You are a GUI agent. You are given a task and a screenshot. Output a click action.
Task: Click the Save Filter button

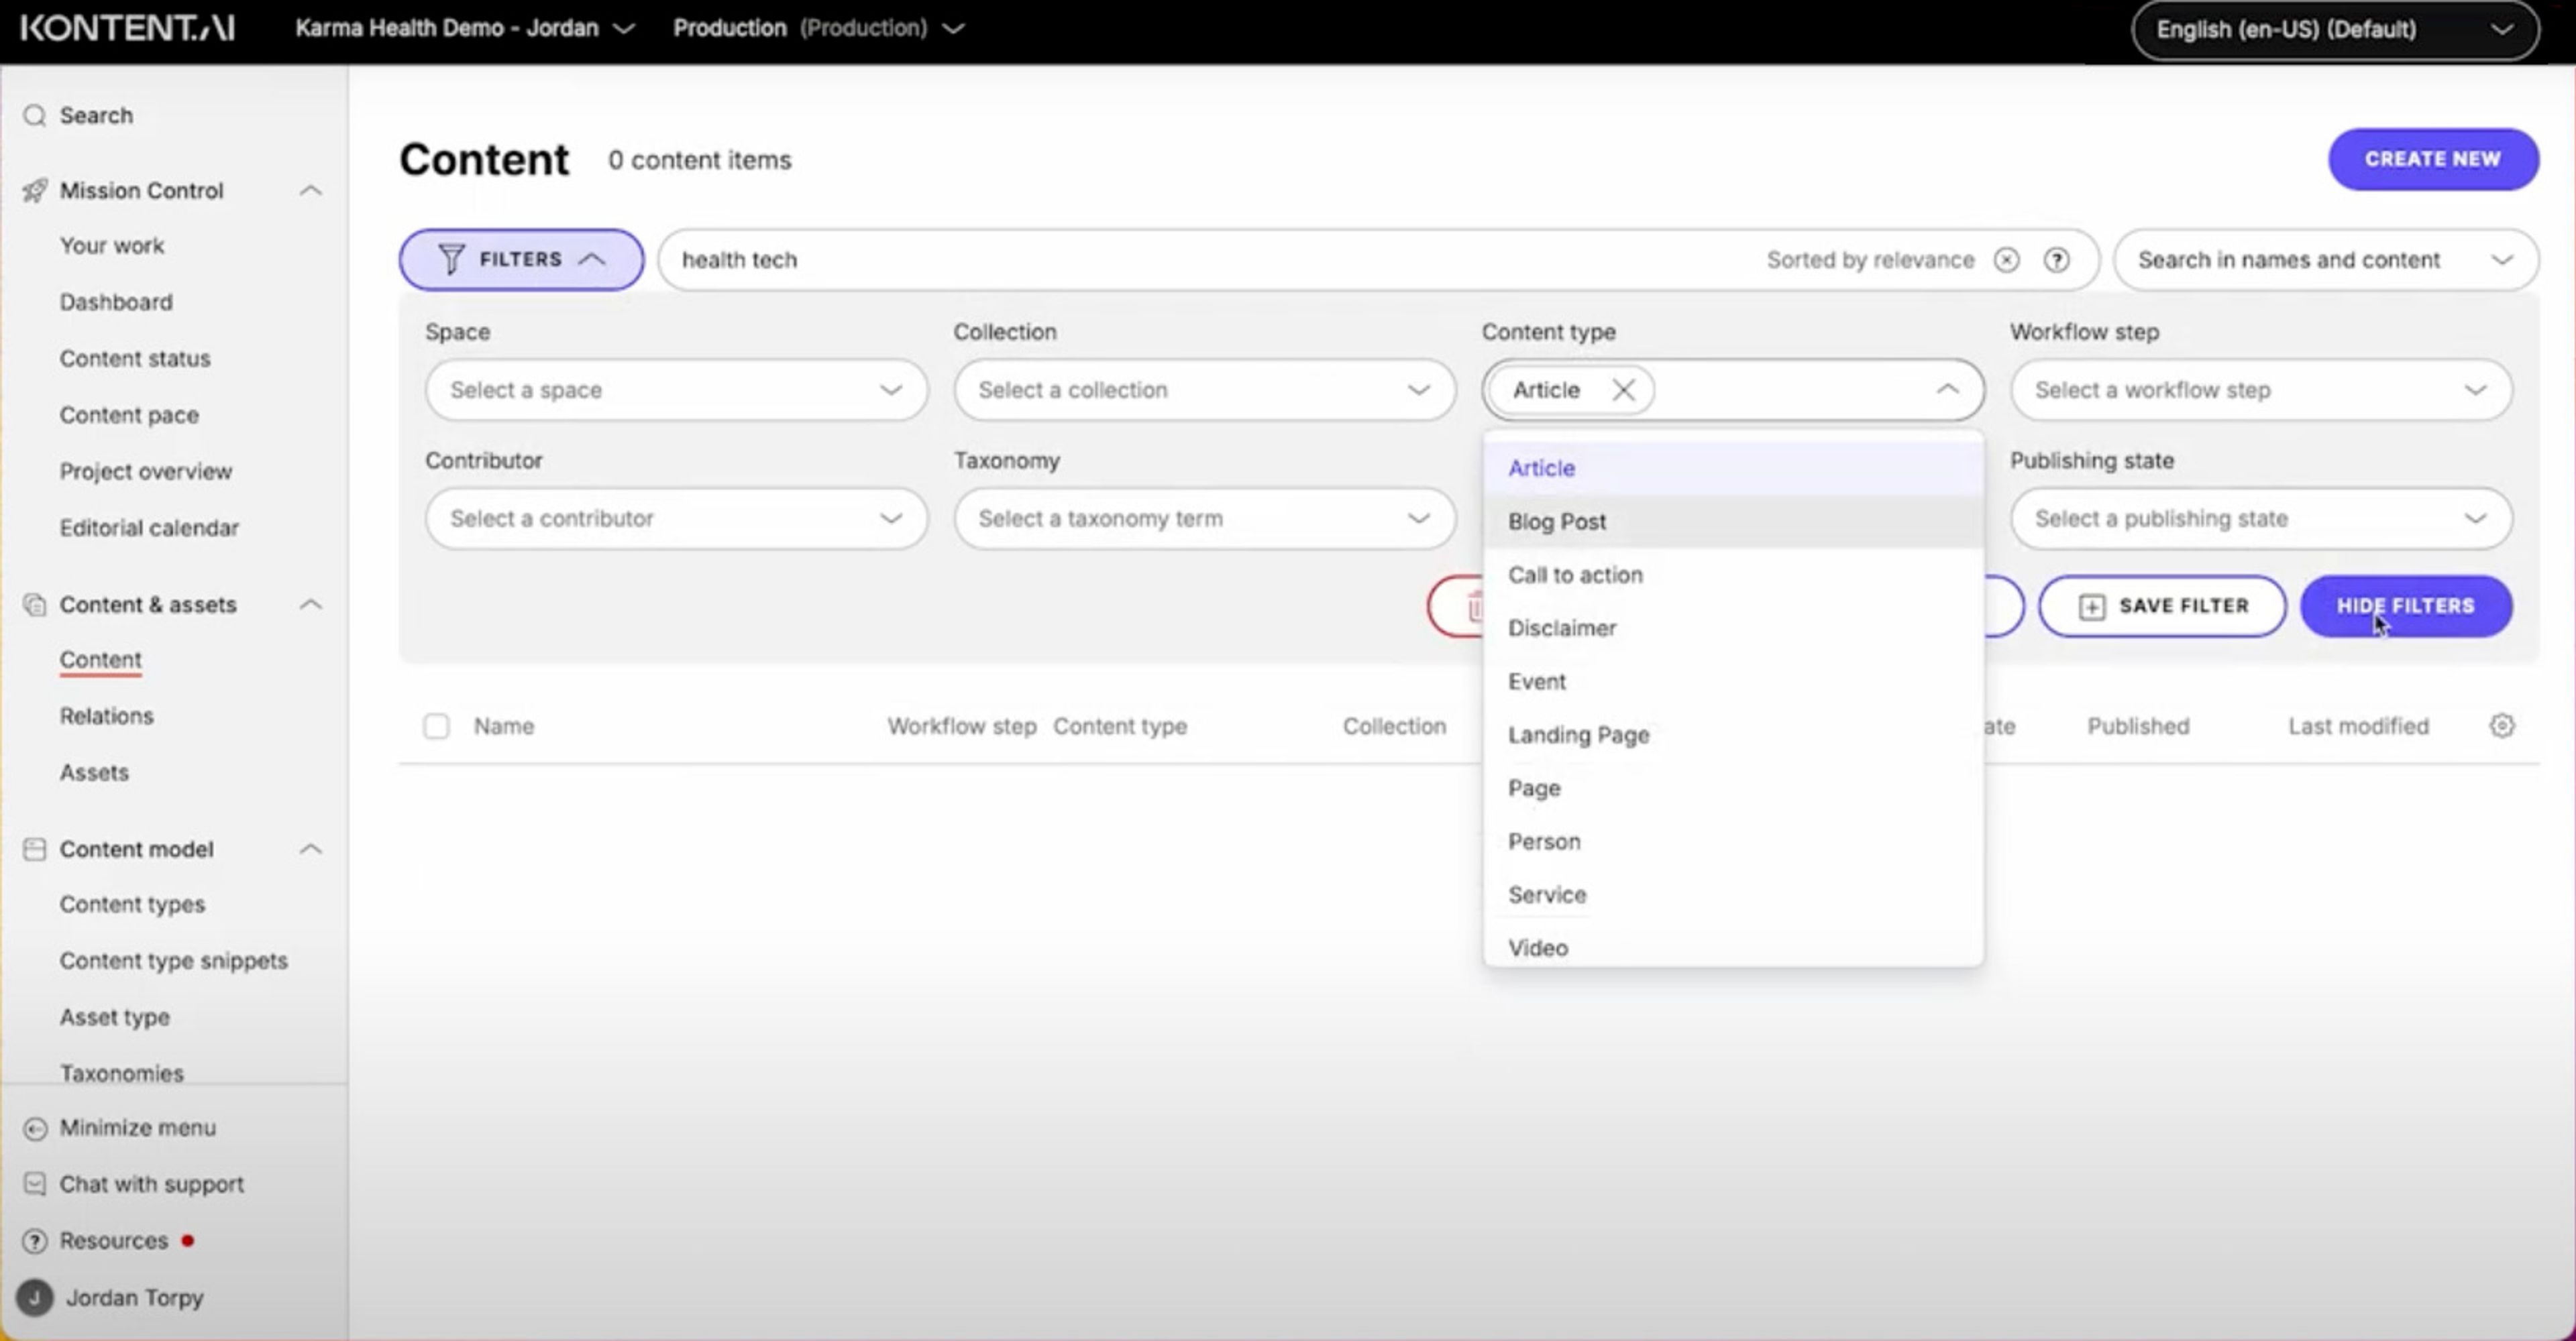pos(2162,607)
